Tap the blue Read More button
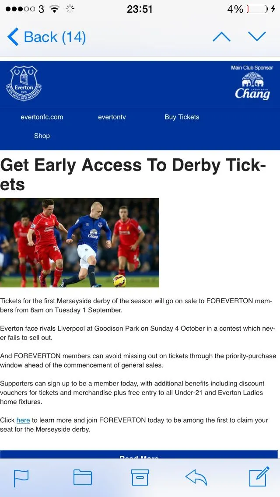 tap(139, 454)
